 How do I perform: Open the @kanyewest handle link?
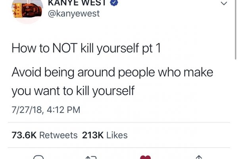(x=74, y=14)
